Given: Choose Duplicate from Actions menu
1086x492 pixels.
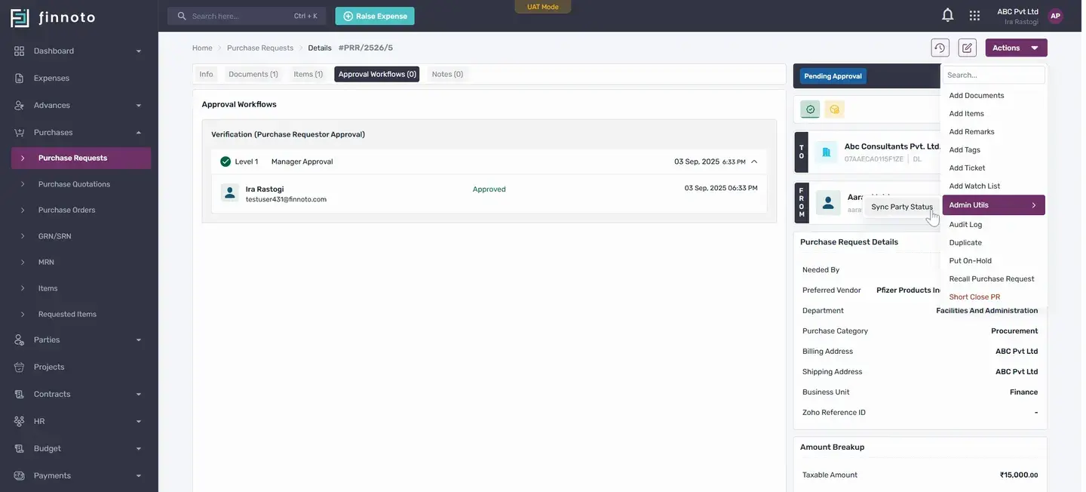Looking at the screenshot, I should point(993,243).
